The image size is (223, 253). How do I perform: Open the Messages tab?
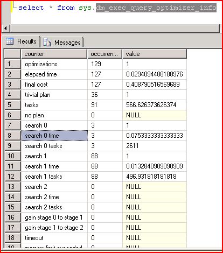[x=62, y=43]
